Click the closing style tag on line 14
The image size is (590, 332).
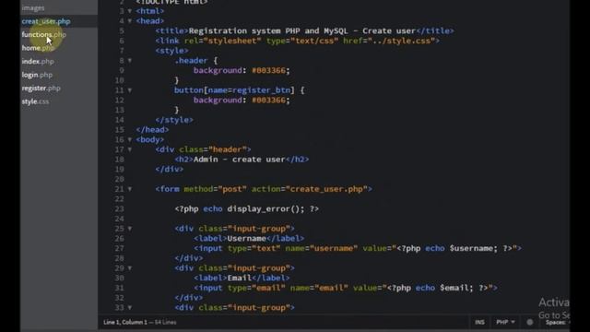(174, 120)
